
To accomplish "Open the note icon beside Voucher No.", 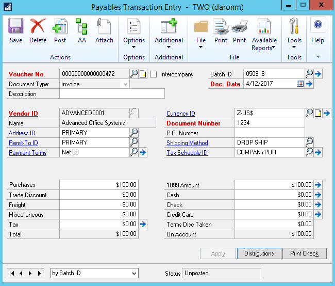I will pos(143,74).
